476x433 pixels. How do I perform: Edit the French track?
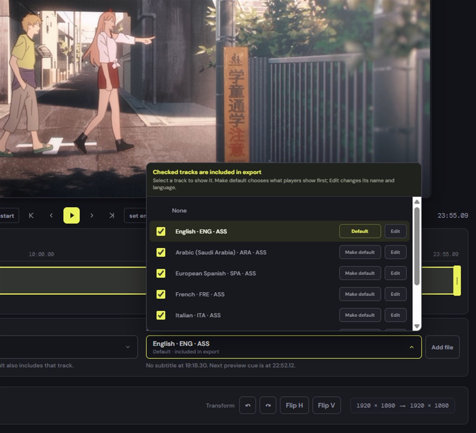[x=396, y=294]
